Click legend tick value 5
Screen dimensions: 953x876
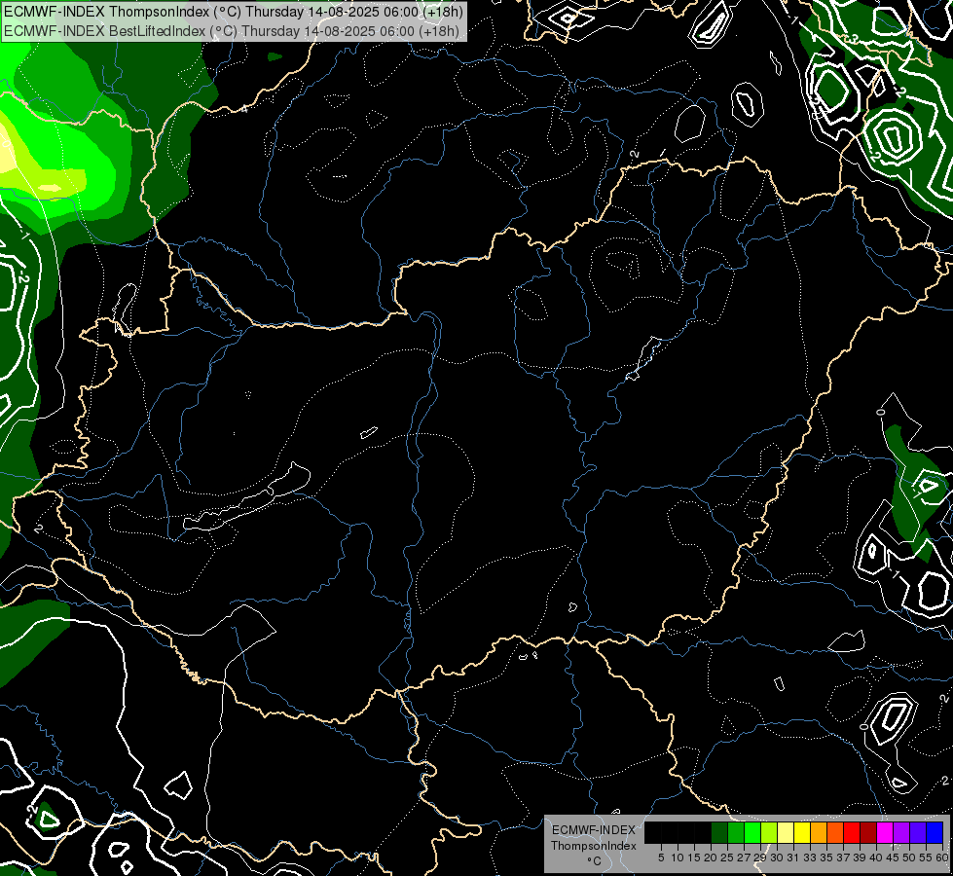(661, 858)
